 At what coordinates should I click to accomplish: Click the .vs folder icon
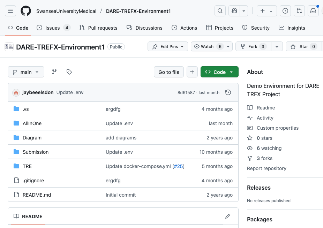click(x=16, y=109)
